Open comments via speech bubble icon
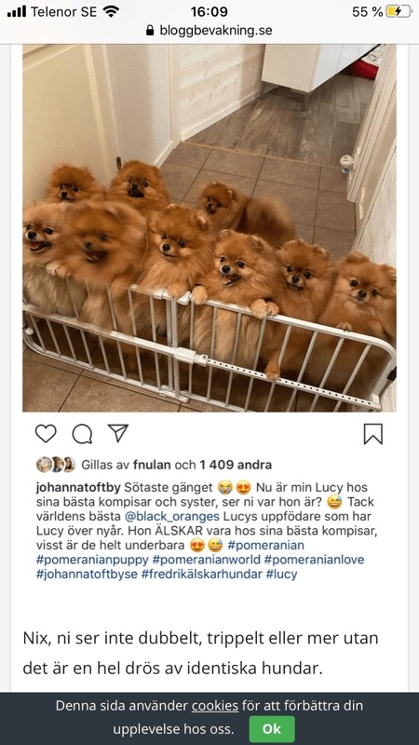 click(82, 434)
